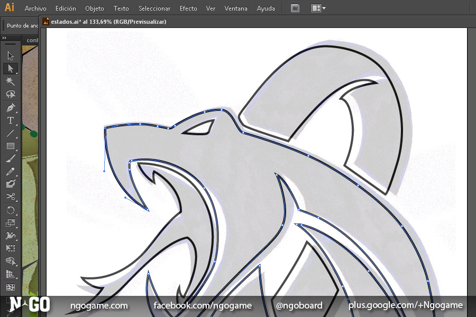Select the Pen tool
The width and height of the screenshot is (476, 317).
pos(10,108)
